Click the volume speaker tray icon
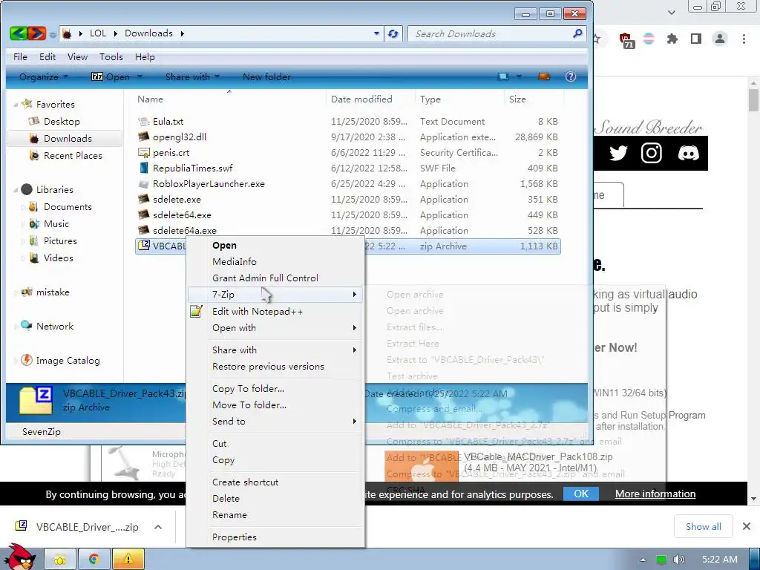 (x=678, y=560)
